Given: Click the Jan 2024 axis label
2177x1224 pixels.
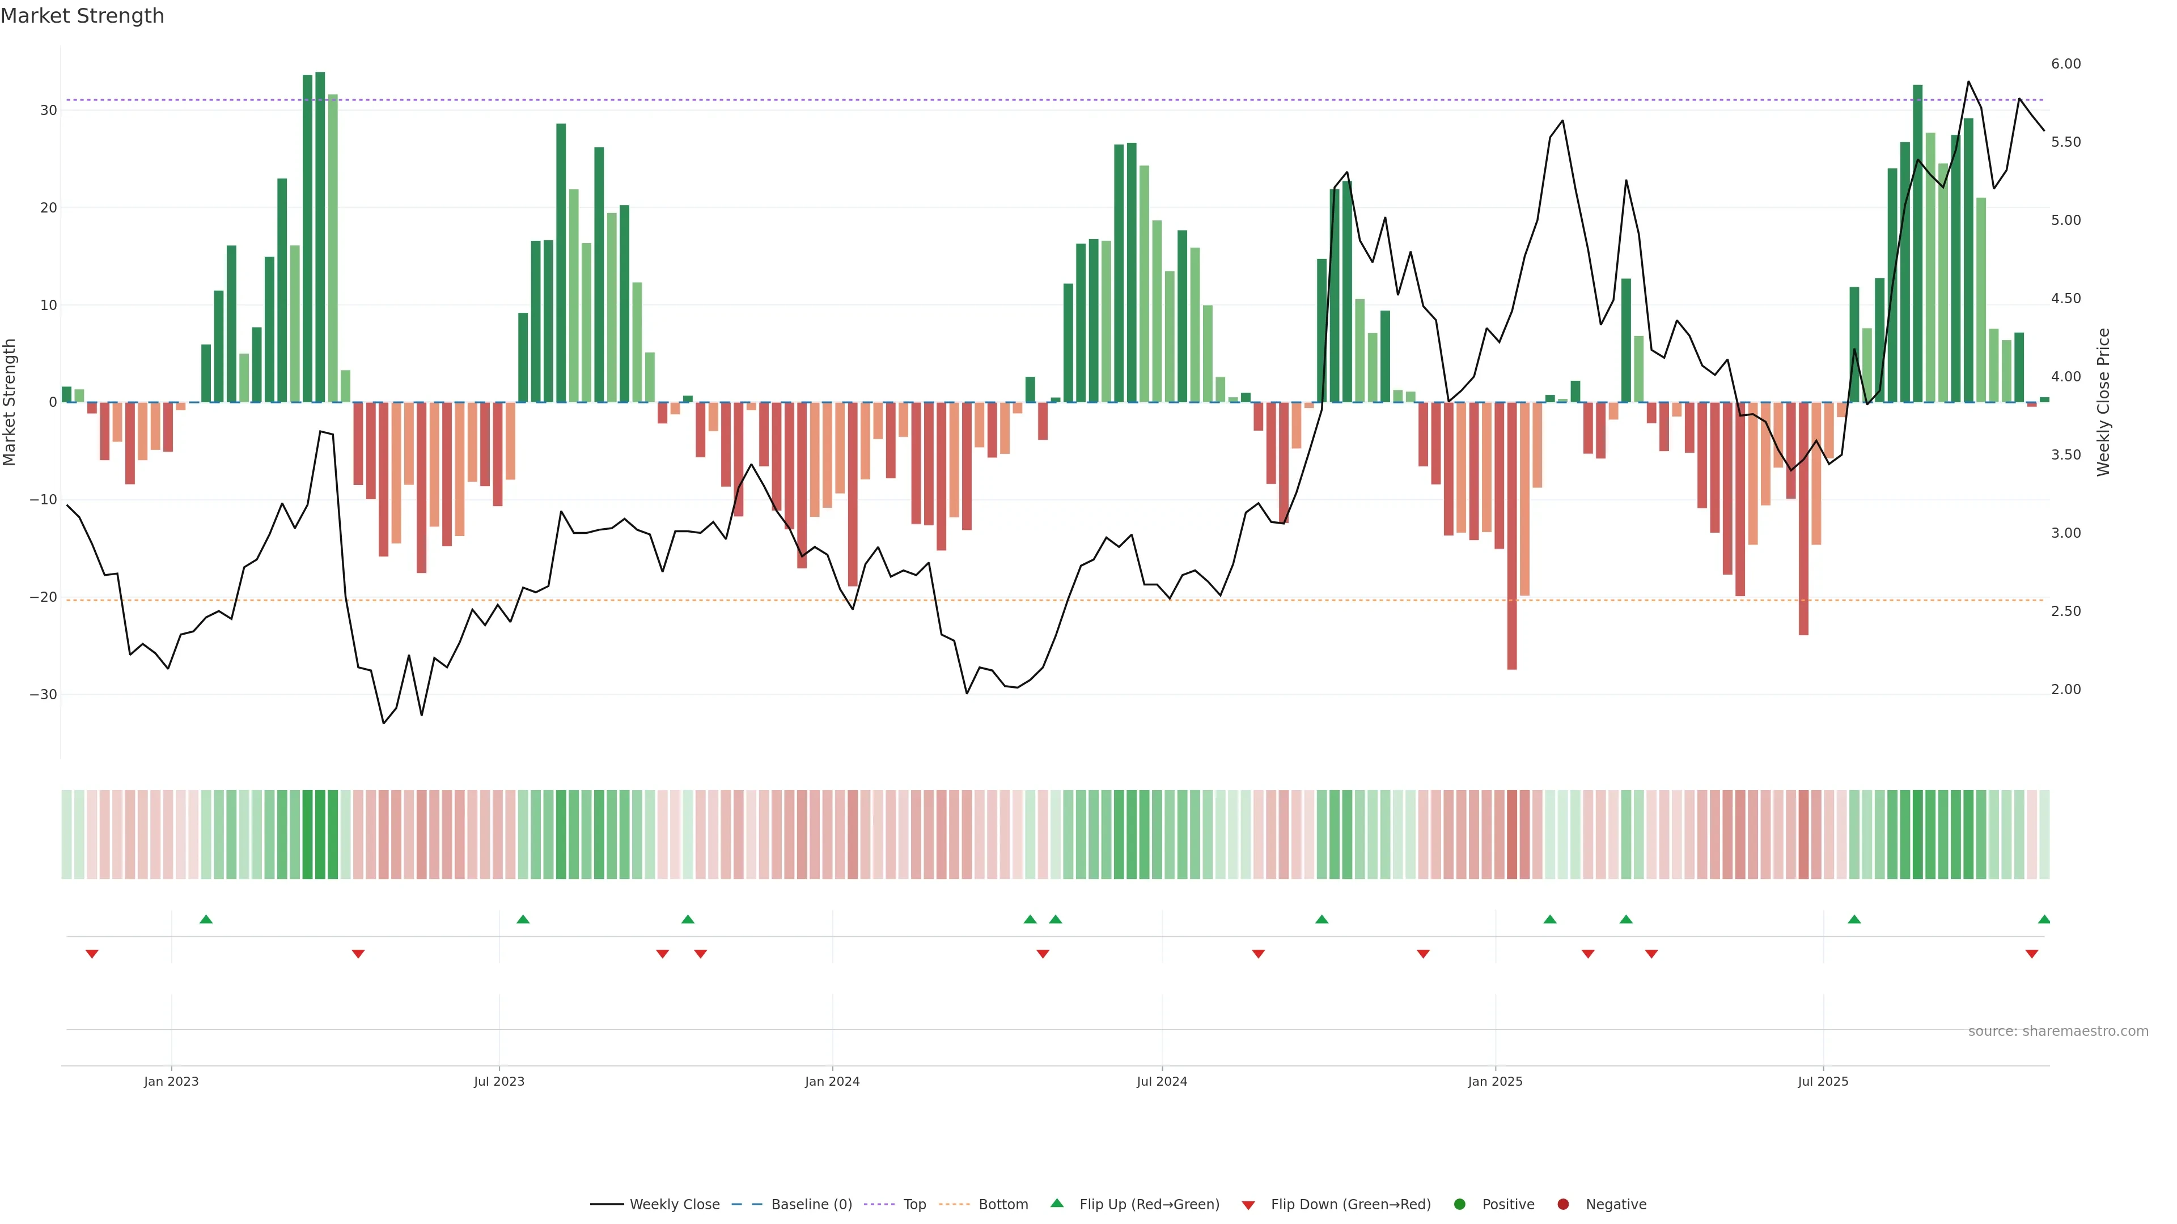Looking at the screenshot, I should pos(832,1081).
